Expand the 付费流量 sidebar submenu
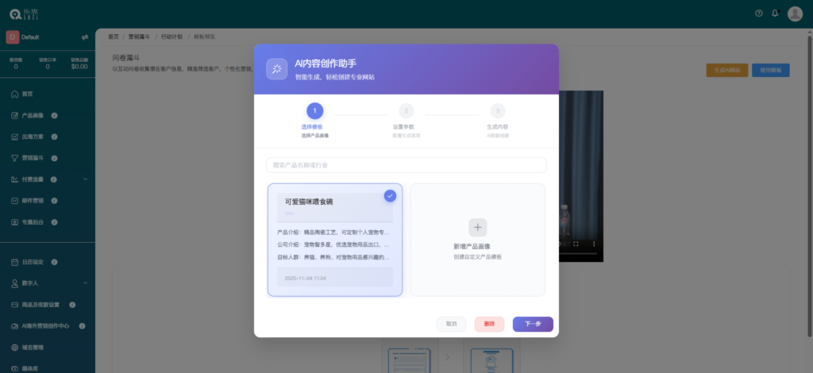This screenshot has height=373, width=813. click(x=85, y=179)
